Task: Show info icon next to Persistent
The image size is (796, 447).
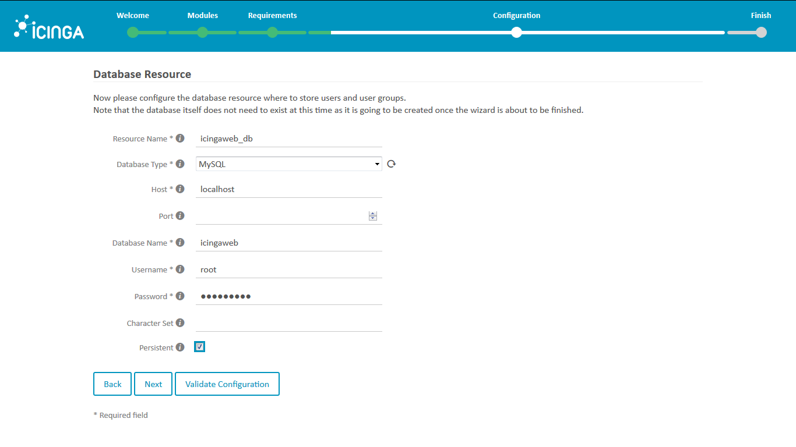Action: [x=180, y=347]
